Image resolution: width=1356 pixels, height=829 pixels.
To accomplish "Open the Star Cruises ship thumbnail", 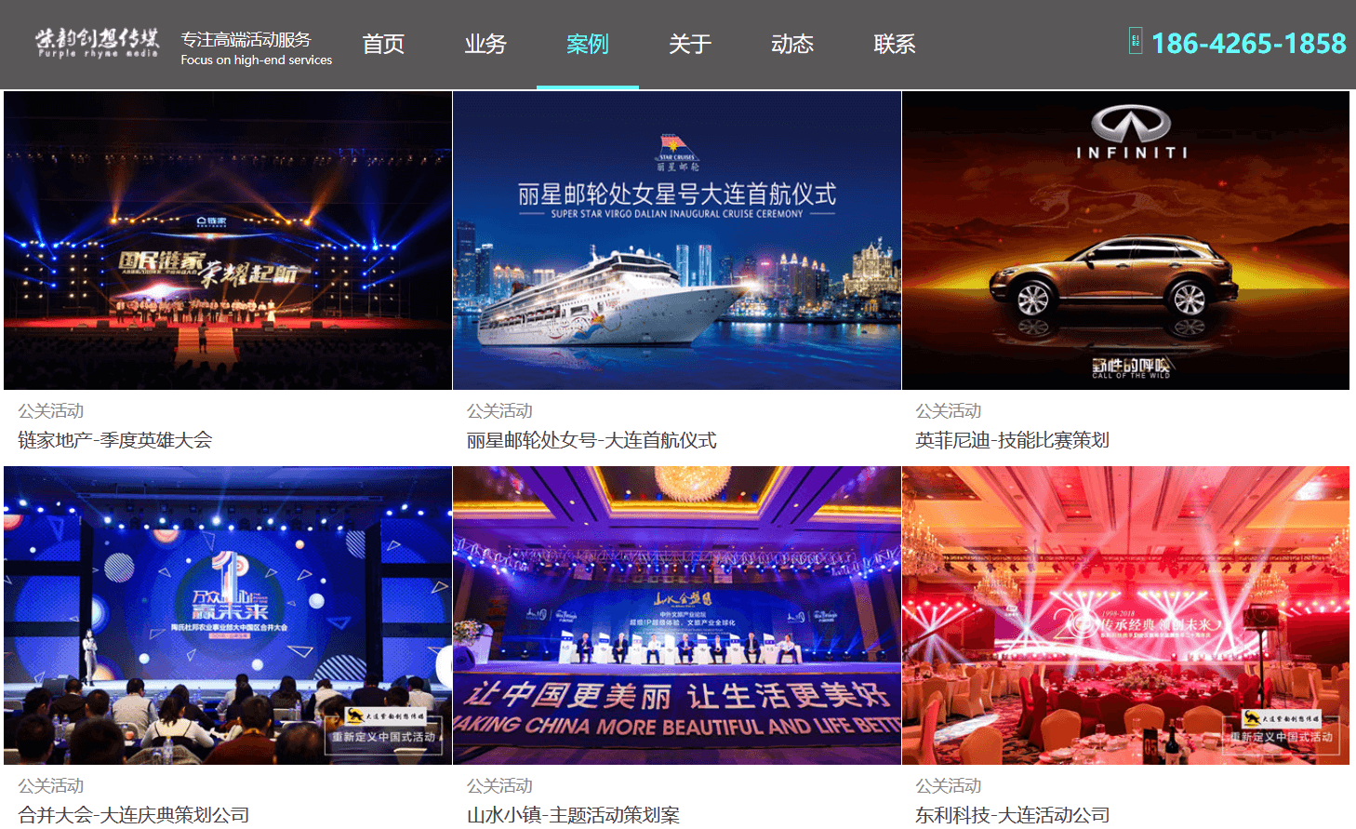I will (677, 240).
